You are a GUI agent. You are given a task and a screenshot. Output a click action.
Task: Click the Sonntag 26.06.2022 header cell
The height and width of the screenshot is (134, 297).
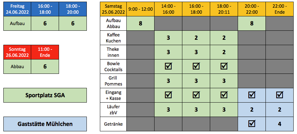[x=17, y=52]
